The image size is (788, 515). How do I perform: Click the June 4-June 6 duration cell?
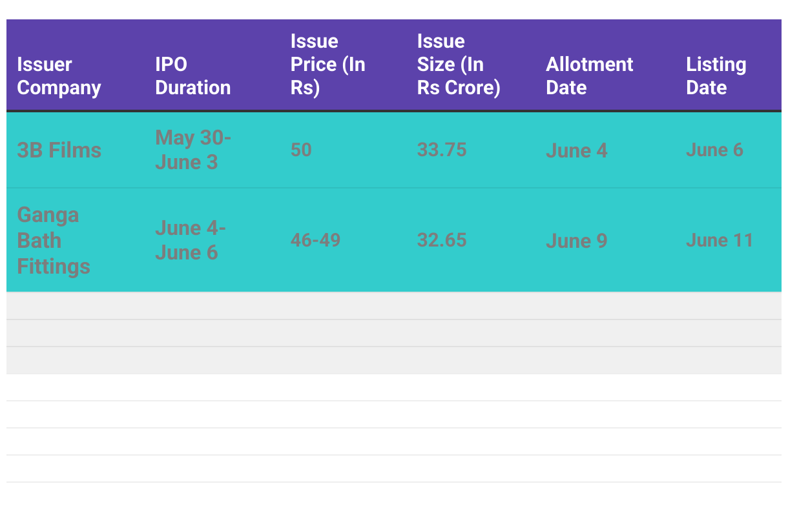(190, 240)
